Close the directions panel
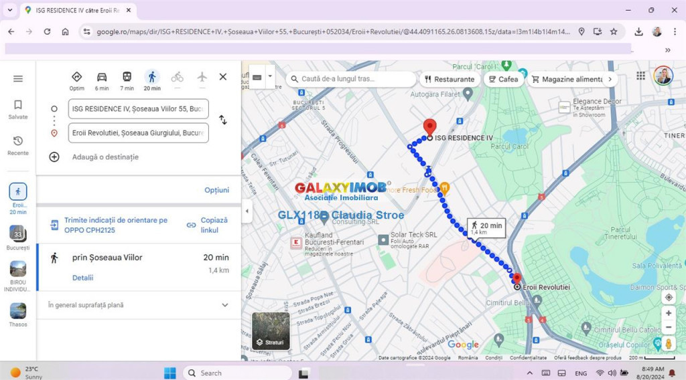The height and width of the screenshot is (380, 686). coord(223,77)
